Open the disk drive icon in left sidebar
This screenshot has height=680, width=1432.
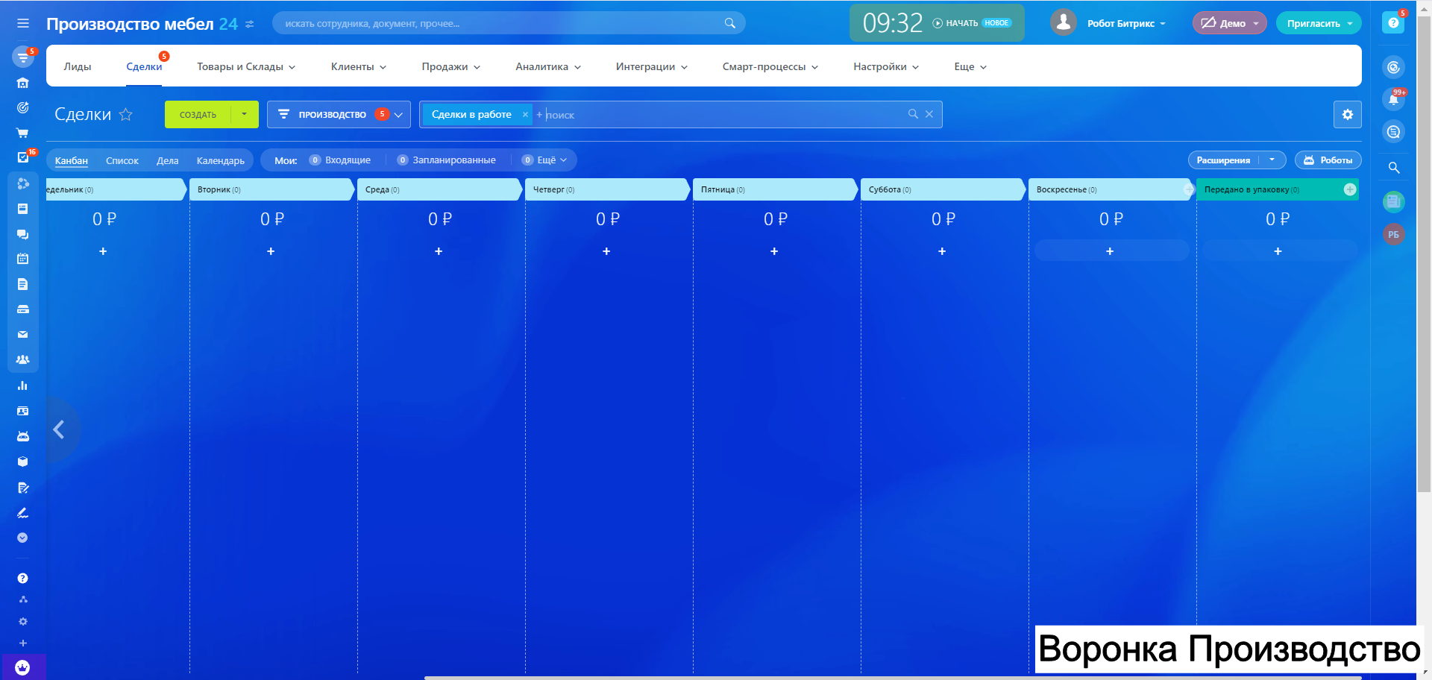click(x=23, y=309)
